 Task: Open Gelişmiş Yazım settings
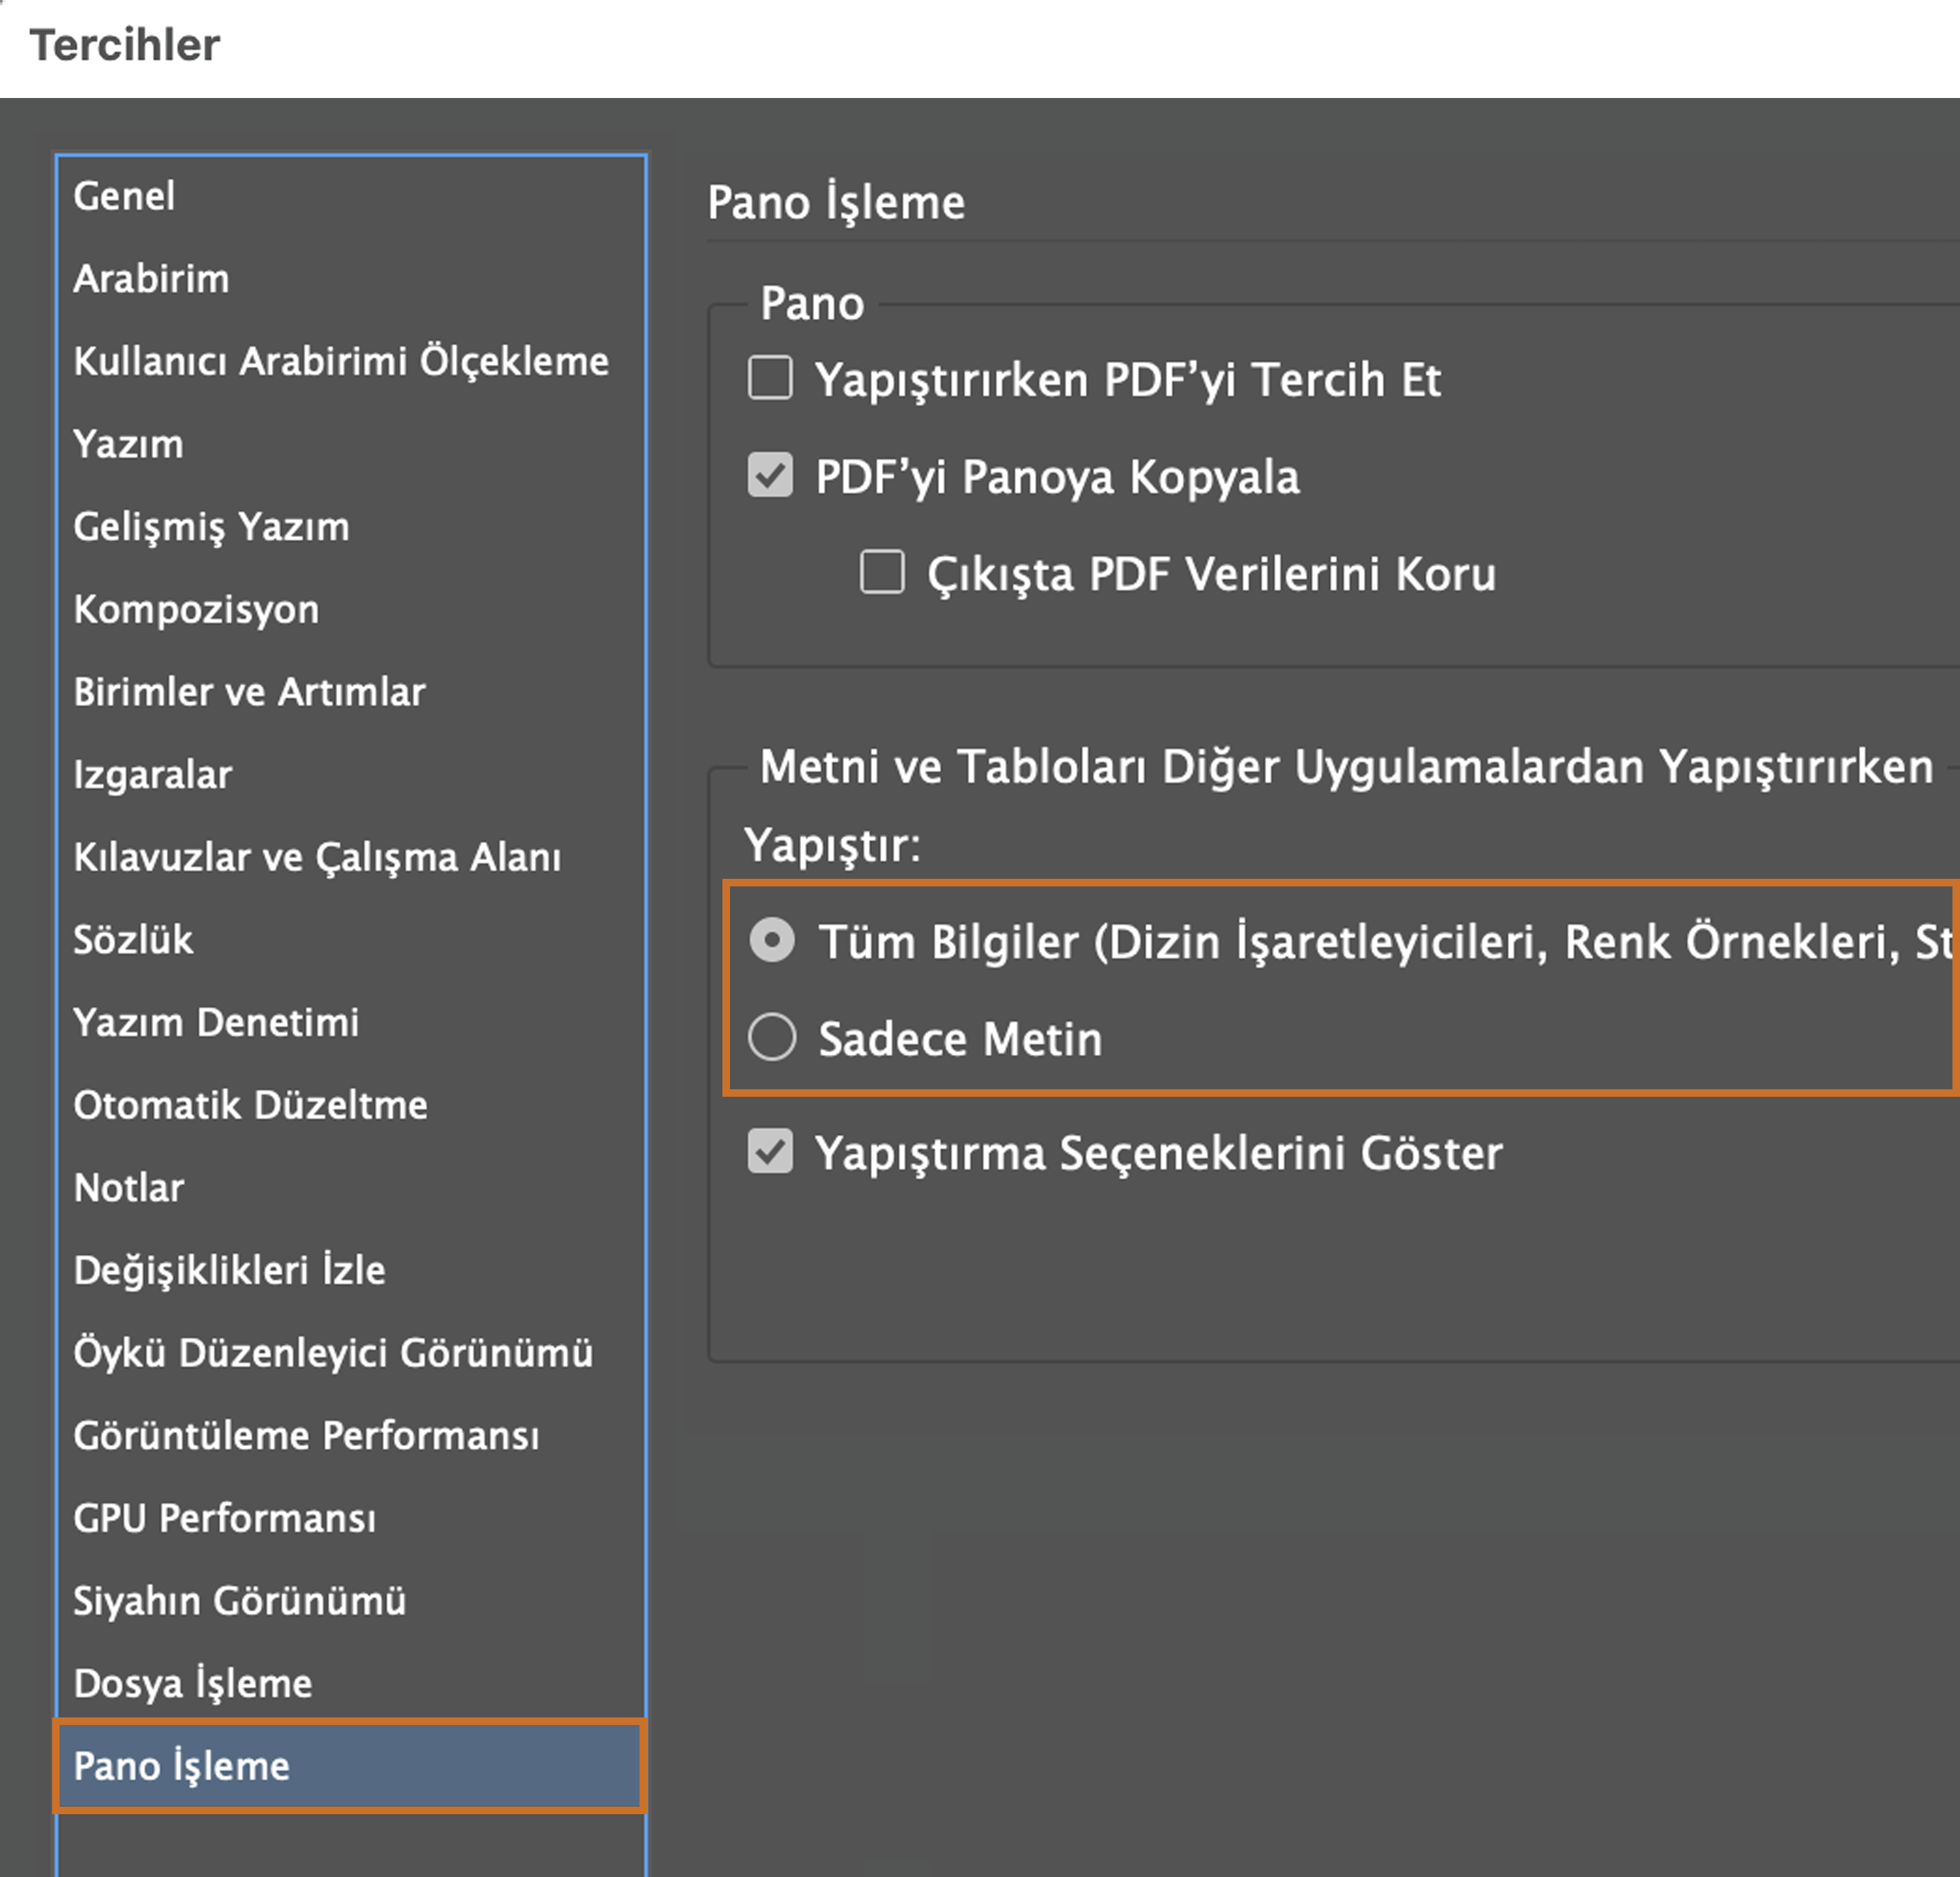coord(210,527)
